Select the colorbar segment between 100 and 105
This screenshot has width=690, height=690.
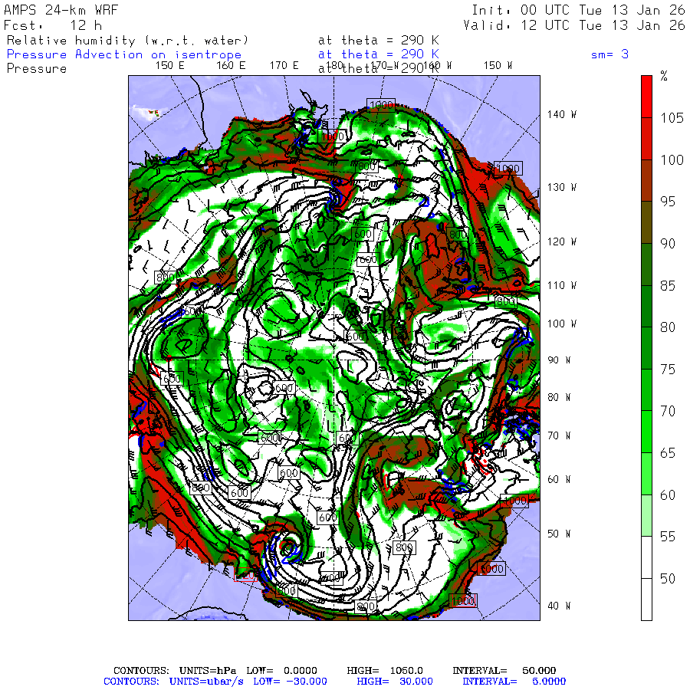click(646, 139)
